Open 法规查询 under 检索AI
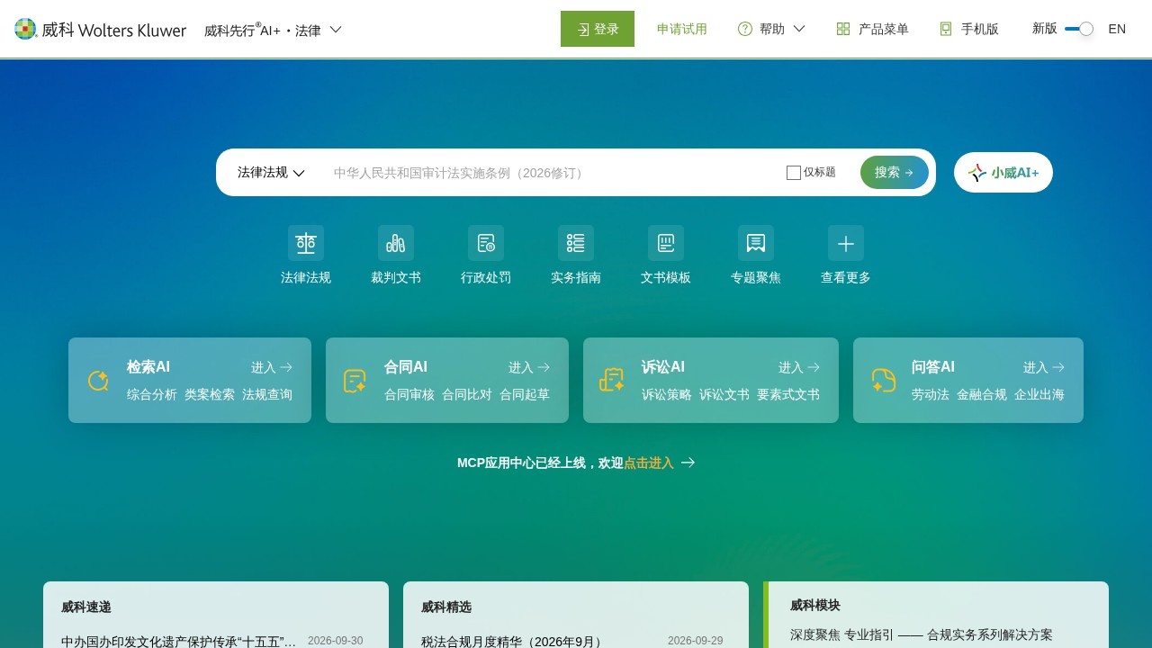The image size is (1152, 648). click(x=267, y=394)
